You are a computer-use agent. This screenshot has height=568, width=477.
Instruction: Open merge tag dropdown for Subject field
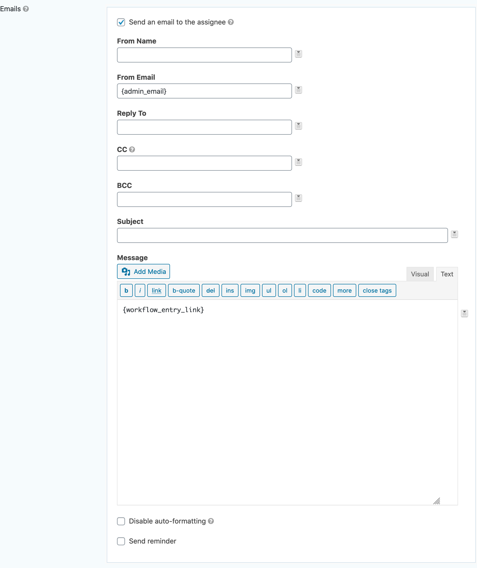(454, 234)
